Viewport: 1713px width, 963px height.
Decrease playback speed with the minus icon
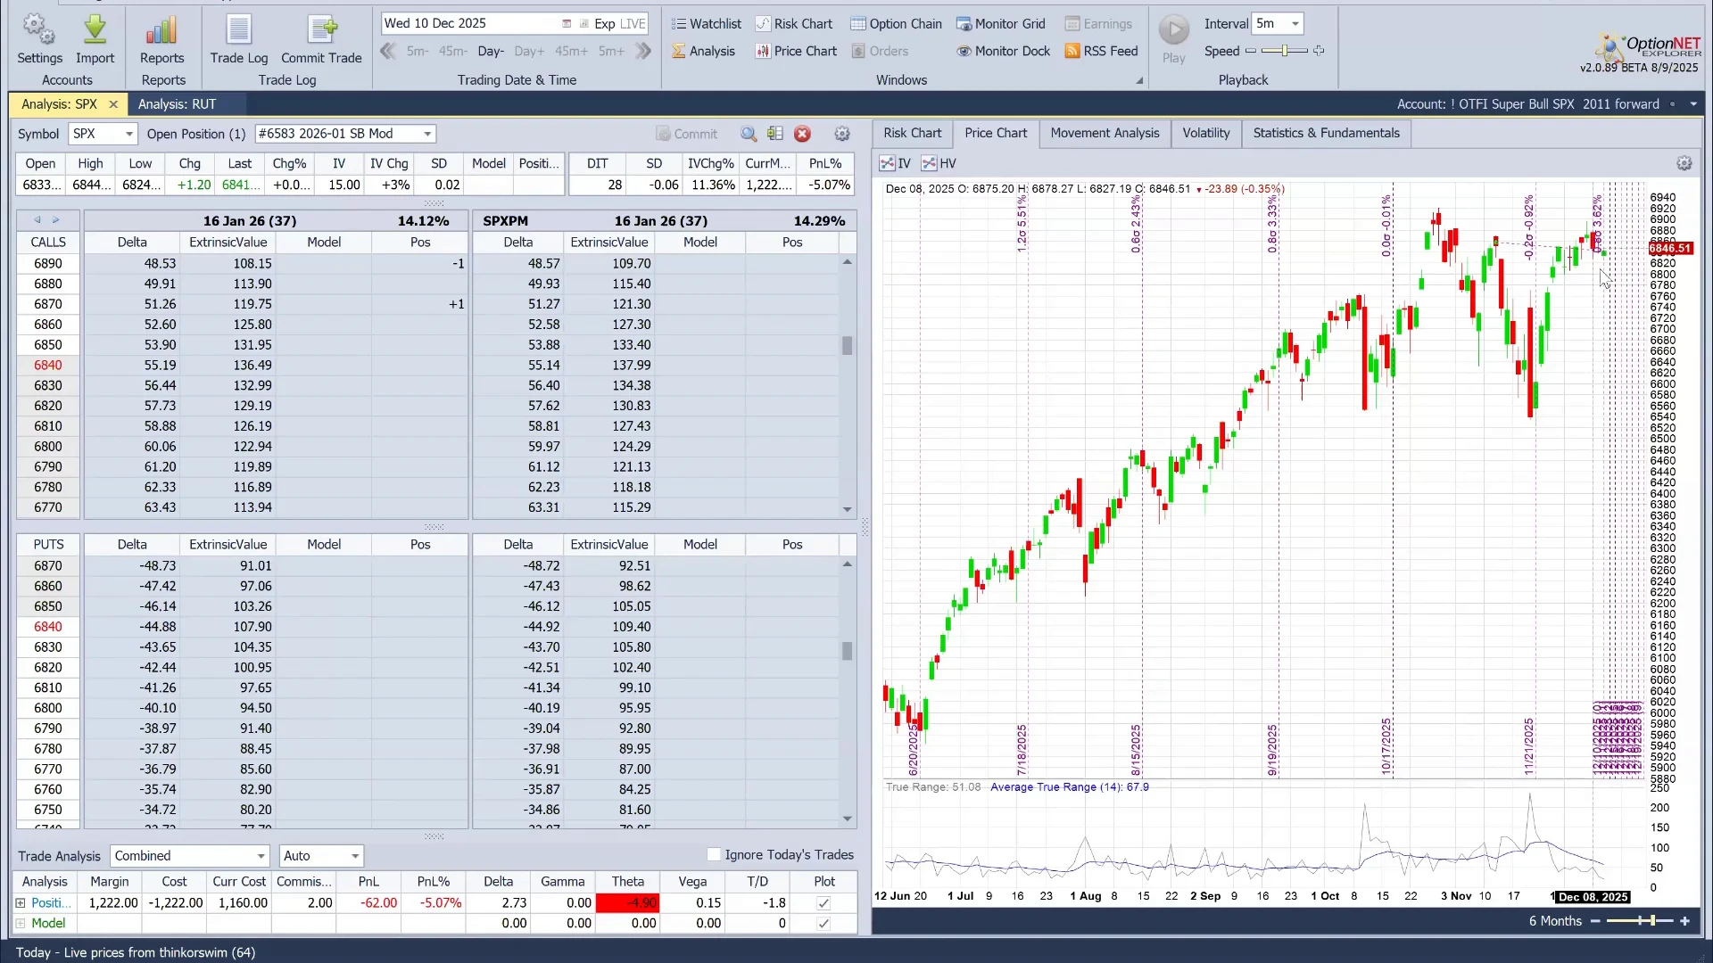pyautogui.click(x=1251, y=51)
